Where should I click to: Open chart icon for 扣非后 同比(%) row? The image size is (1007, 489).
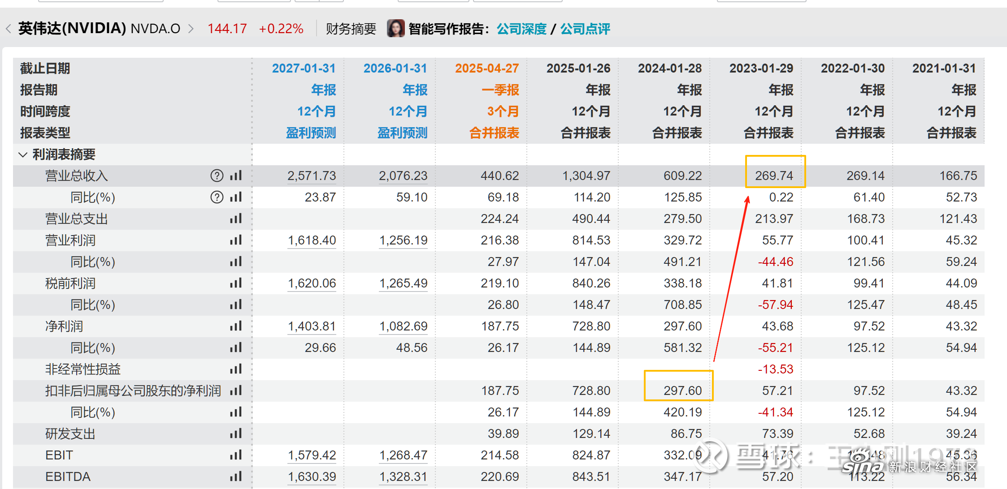236,412
